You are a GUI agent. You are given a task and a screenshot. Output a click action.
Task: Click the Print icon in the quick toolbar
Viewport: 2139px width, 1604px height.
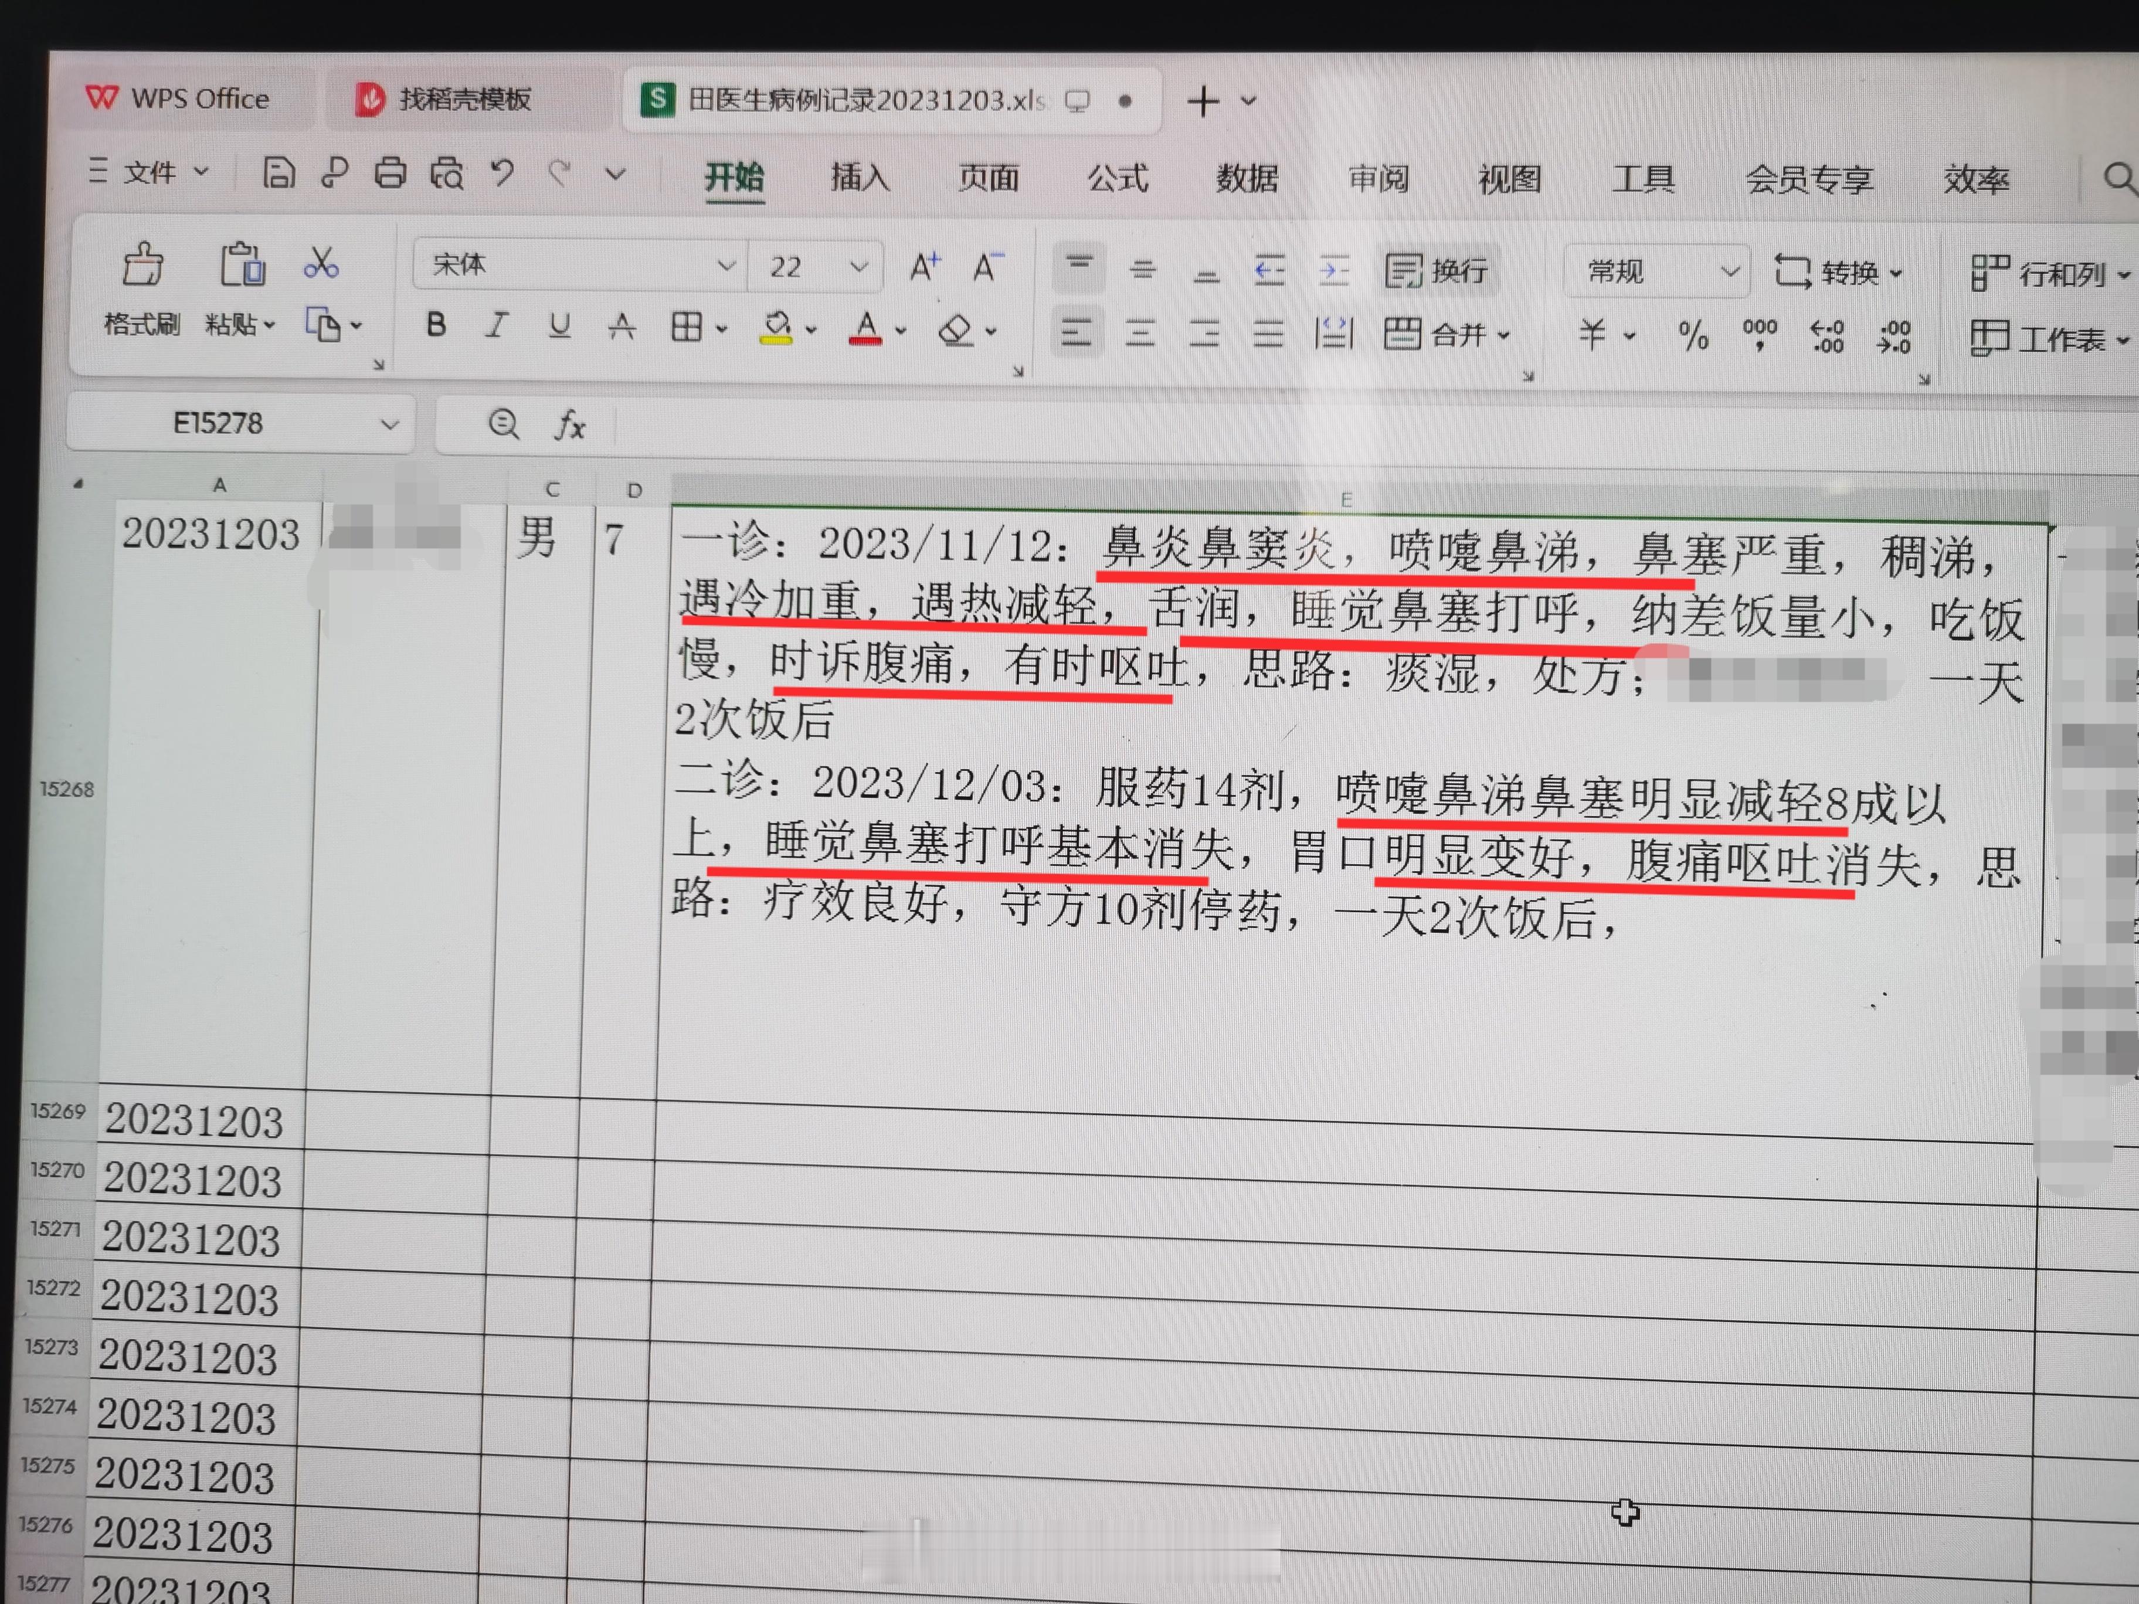point(391,172)
